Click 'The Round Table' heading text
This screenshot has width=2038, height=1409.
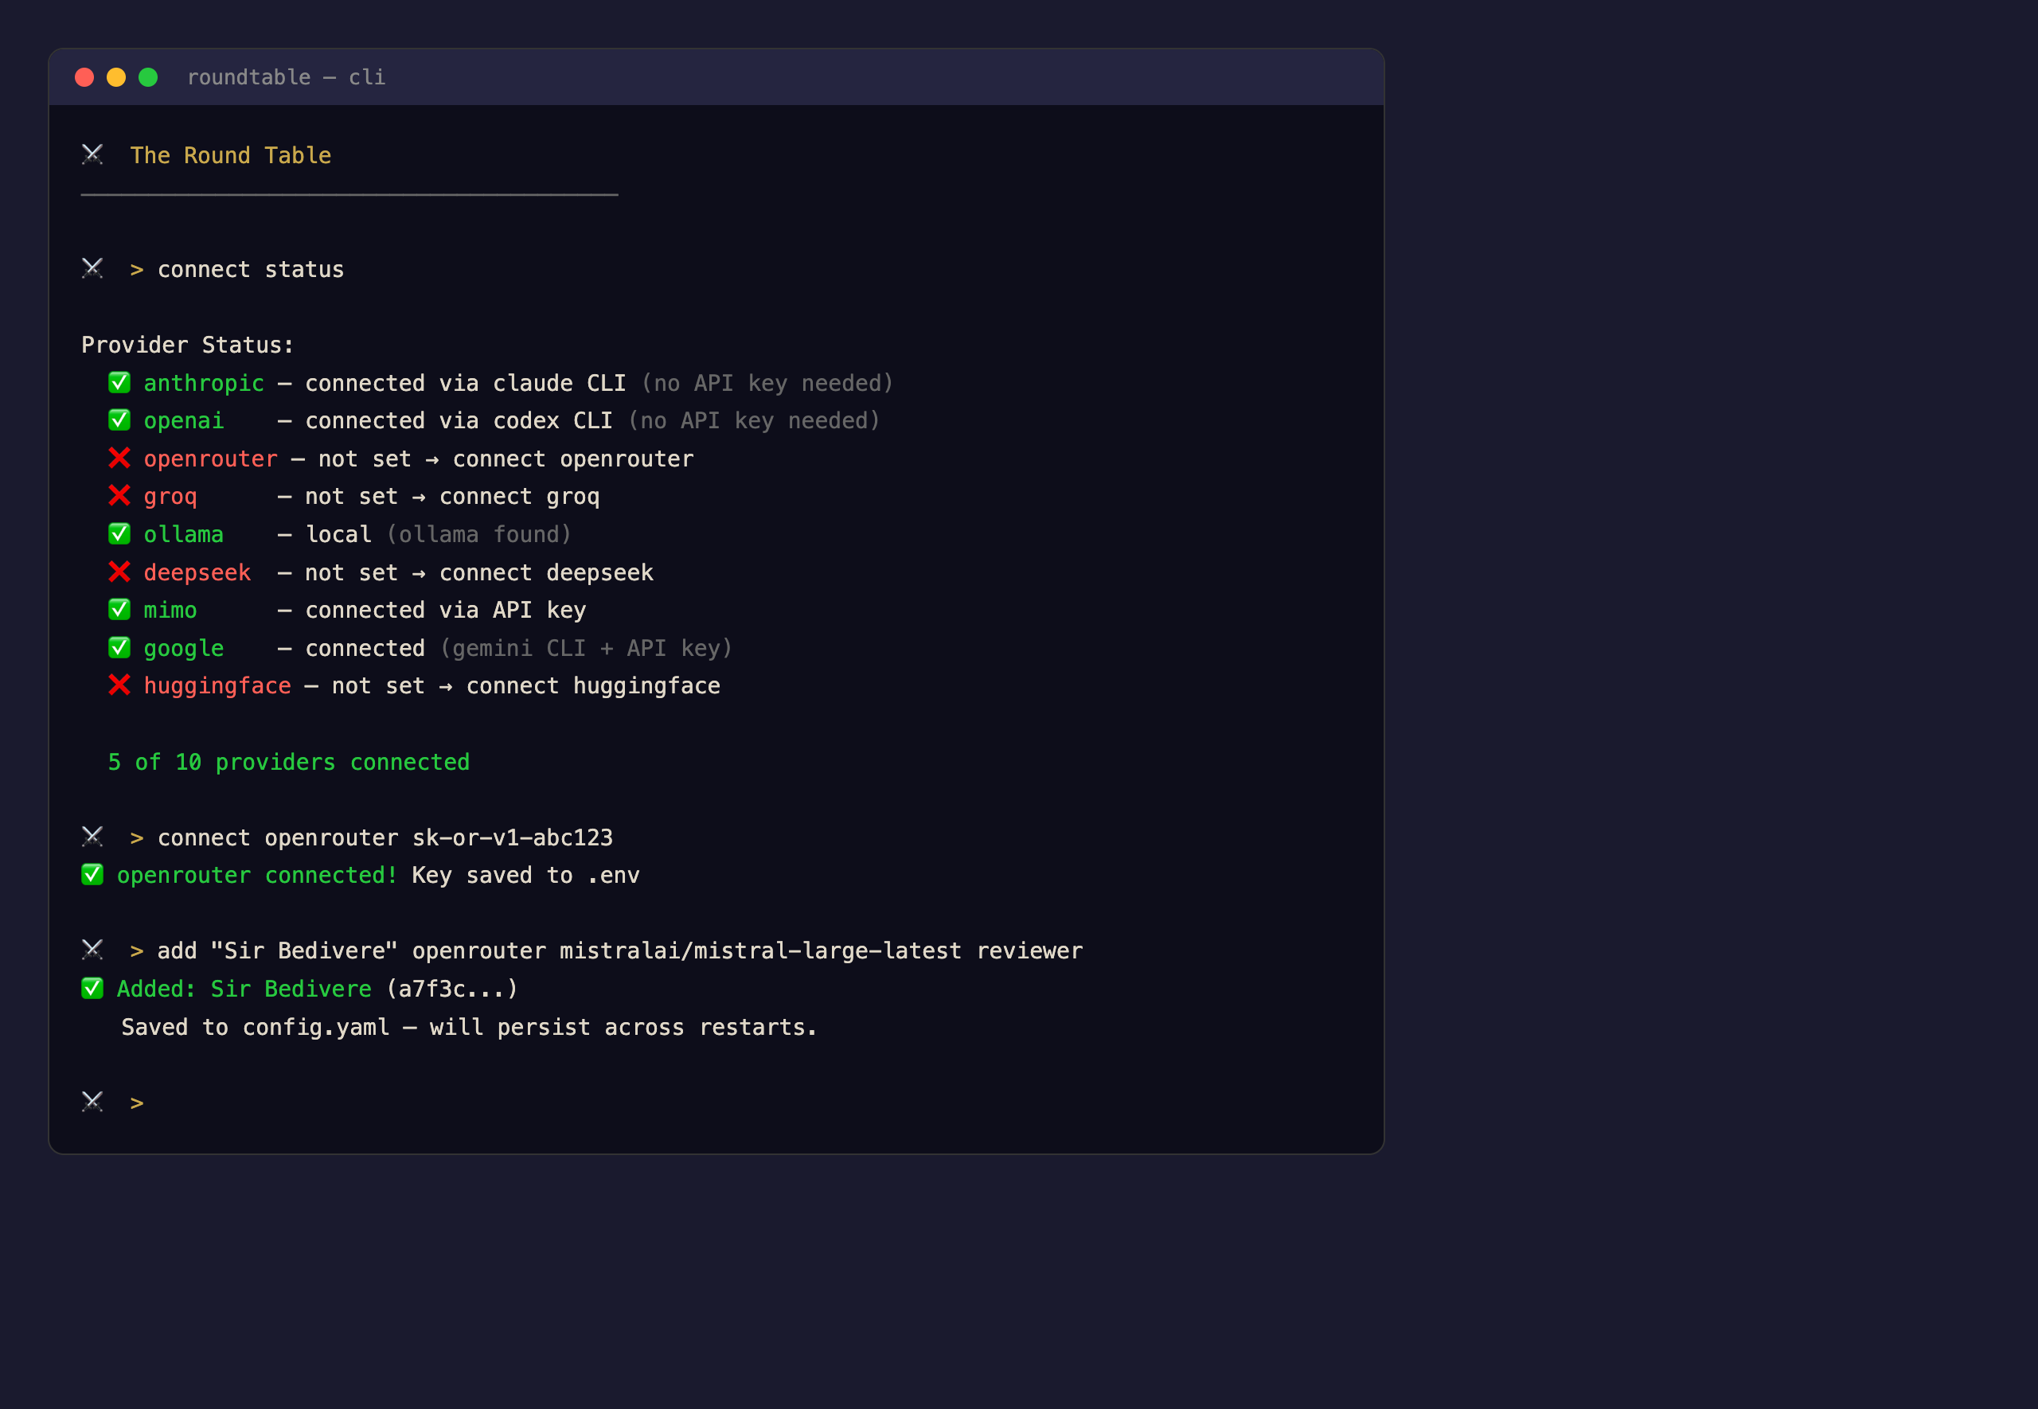click(x=230, y=155)
